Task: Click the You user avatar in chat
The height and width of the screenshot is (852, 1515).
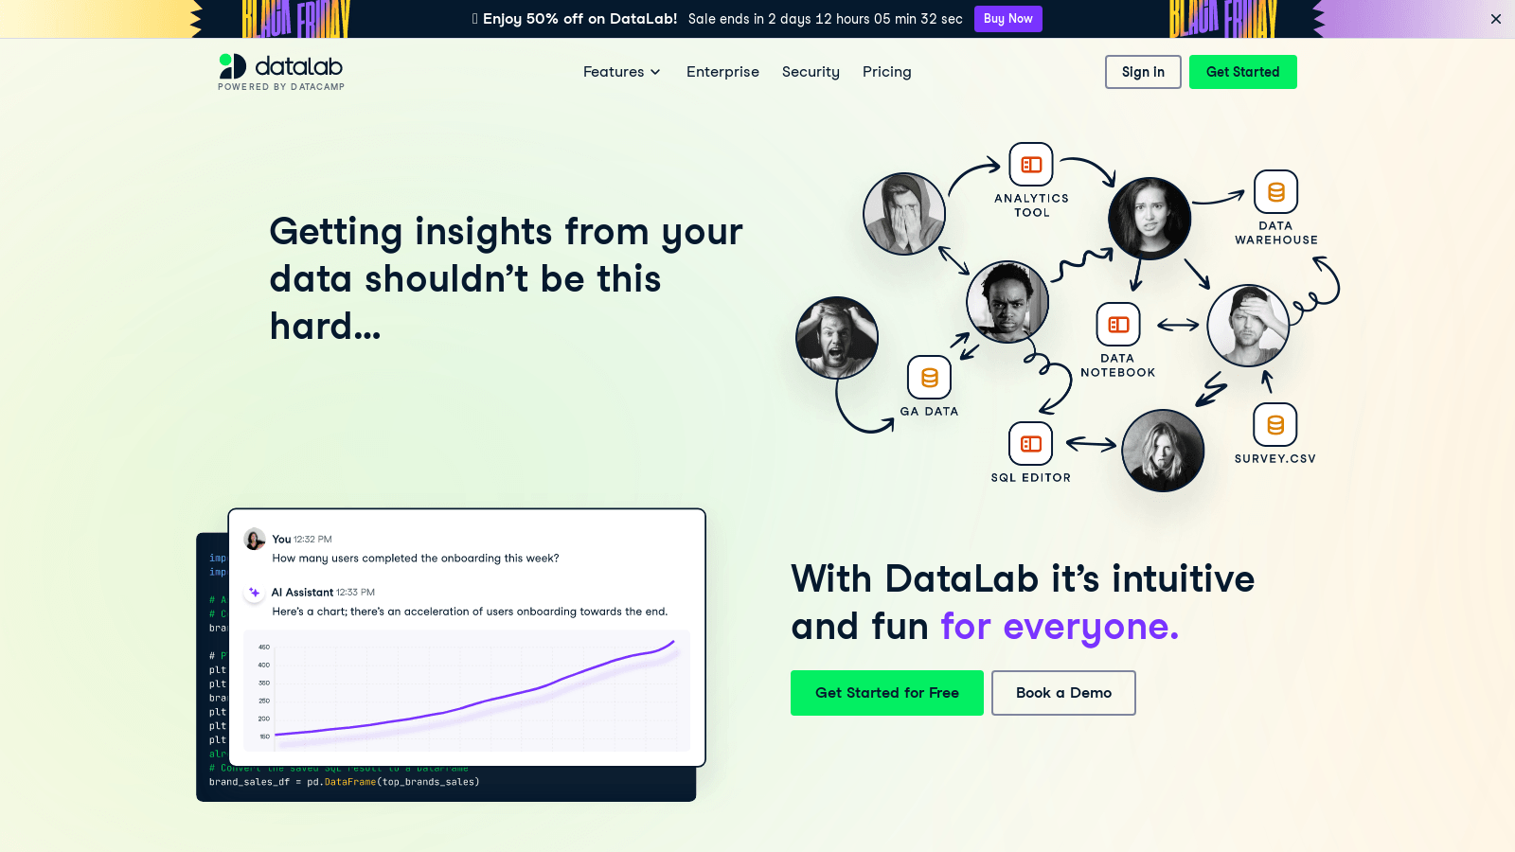Action: click(254, 540)
